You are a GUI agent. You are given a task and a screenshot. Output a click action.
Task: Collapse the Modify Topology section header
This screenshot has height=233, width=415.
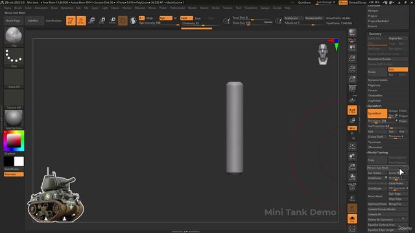[x=378, y=153]
